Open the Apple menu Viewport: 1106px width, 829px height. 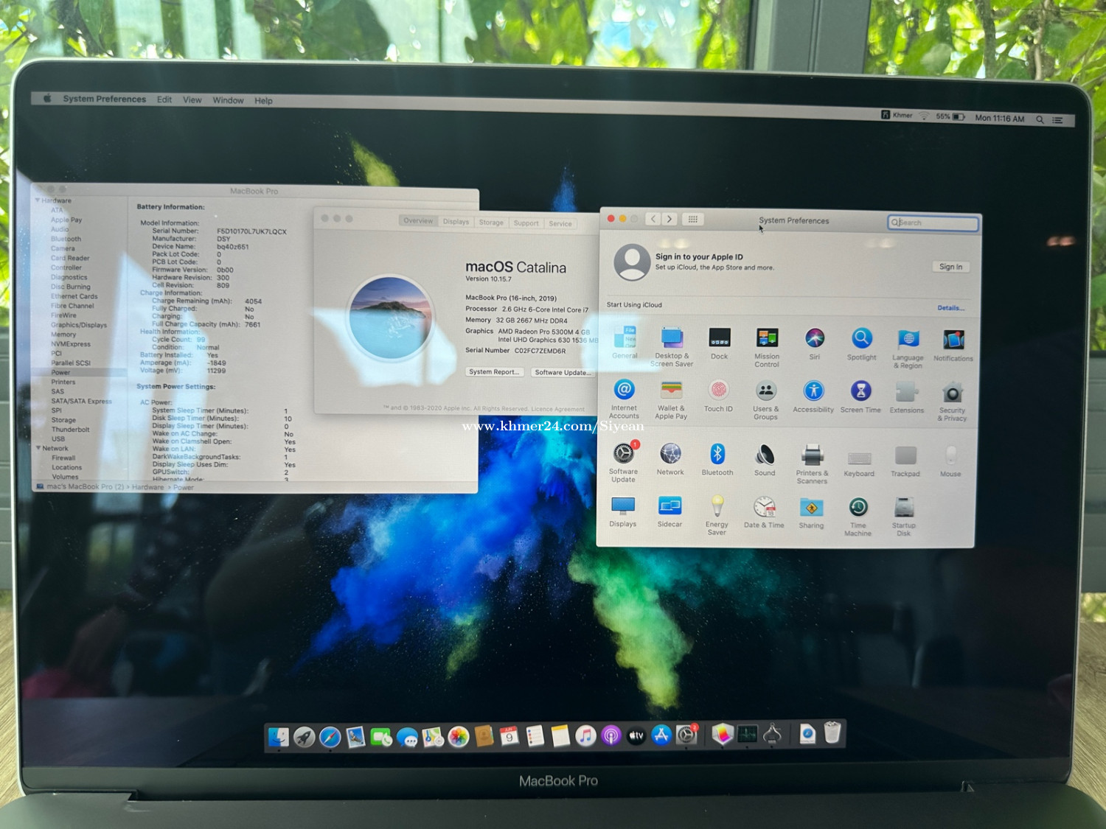(x=47, y=98)
